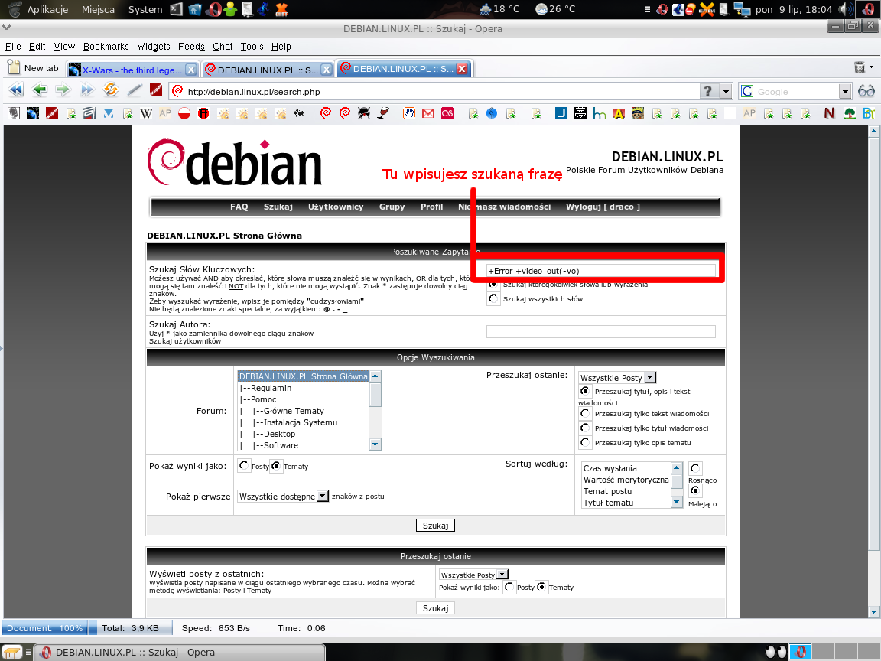This screenshot has width=881, height=661.
Task: Select Rosnąco sort order
Action: coord(695,468)
